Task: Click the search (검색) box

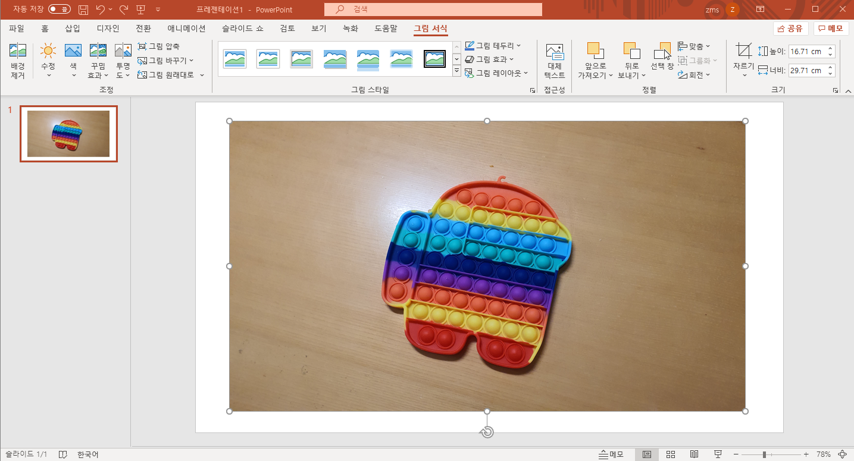Action: tap(433, 10)
